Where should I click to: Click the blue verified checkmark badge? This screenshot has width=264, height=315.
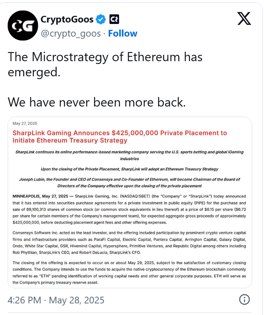coord(101,19)
